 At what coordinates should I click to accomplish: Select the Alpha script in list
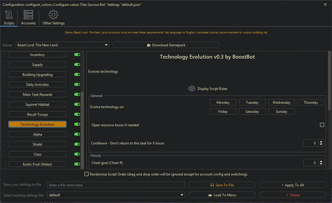(37, 134)
